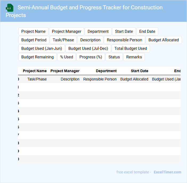The height and width of the screenshot is (183, 187).
Task: Select the Status tag
Action: [114, 57]
